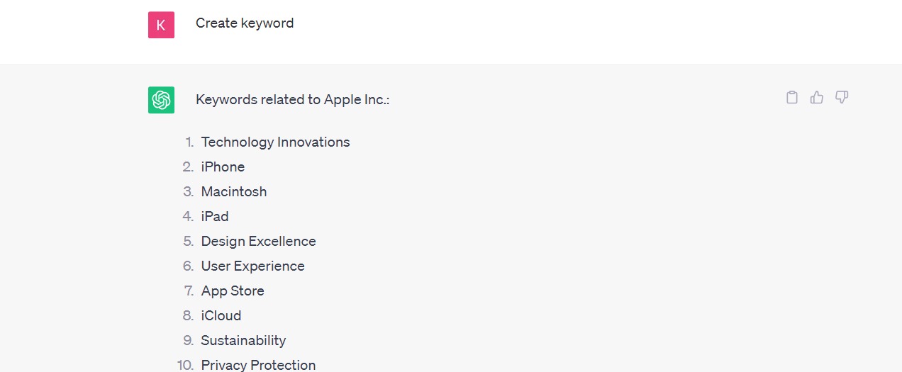The image size is (902, 372).
Task: Click list number 10 marker
Action: (186, 365)
